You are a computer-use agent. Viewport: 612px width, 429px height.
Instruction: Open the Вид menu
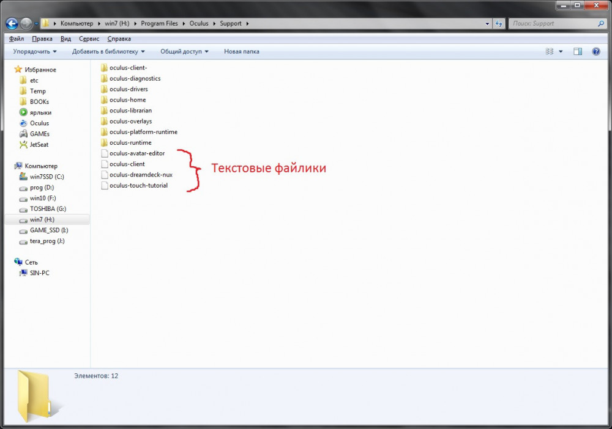pos(65,38)
